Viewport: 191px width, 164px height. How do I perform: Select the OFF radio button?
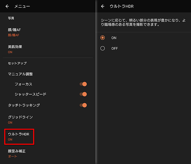pyautogui.click(x=103, y=48)
